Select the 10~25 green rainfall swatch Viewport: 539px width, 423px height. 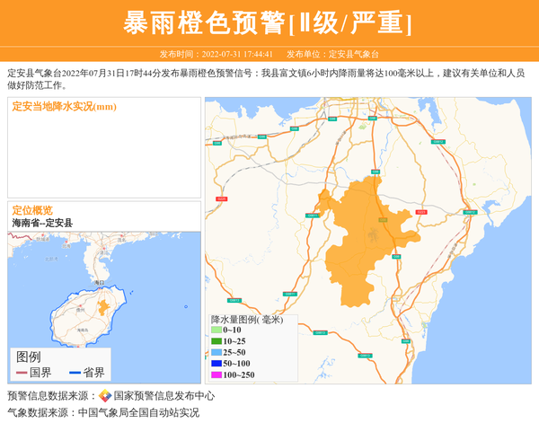[216, 341]
